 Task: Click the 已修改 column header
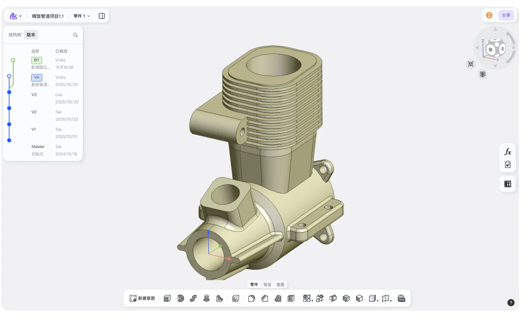pos(61,51)
